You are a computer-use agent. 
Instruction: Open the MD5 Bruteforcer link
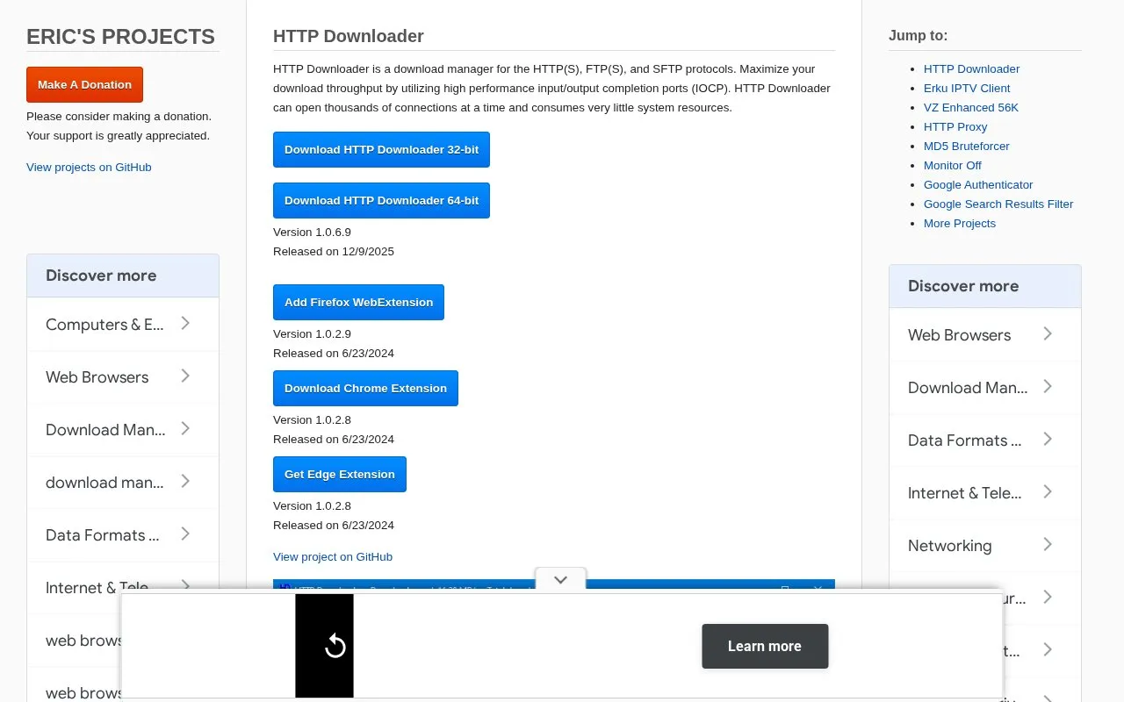(967, 146)
